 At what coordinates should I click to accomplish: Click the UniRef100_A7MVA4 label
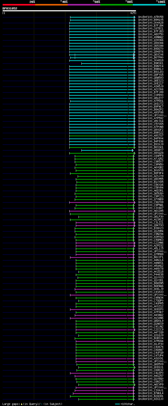coord(151,341)
